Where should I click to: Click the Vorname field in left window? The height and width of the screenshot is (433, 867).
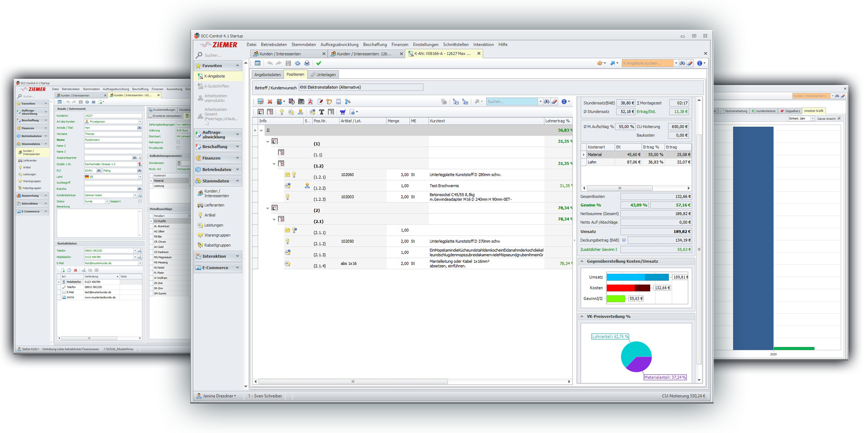point(113,134)
